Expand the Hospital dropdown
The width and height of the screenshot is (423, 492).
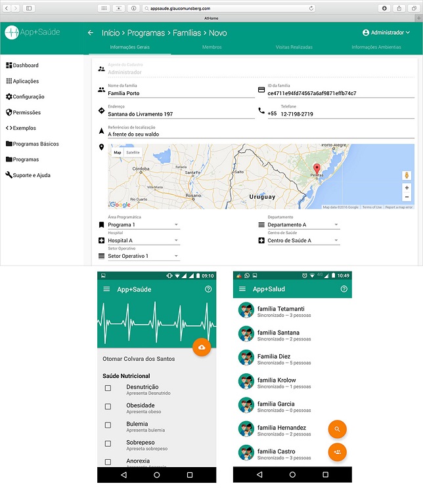pos(144,240)
